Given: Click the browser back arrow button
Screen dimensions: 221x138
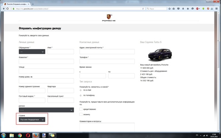Looking at the screenshot, I should click(x=4, y=8).
